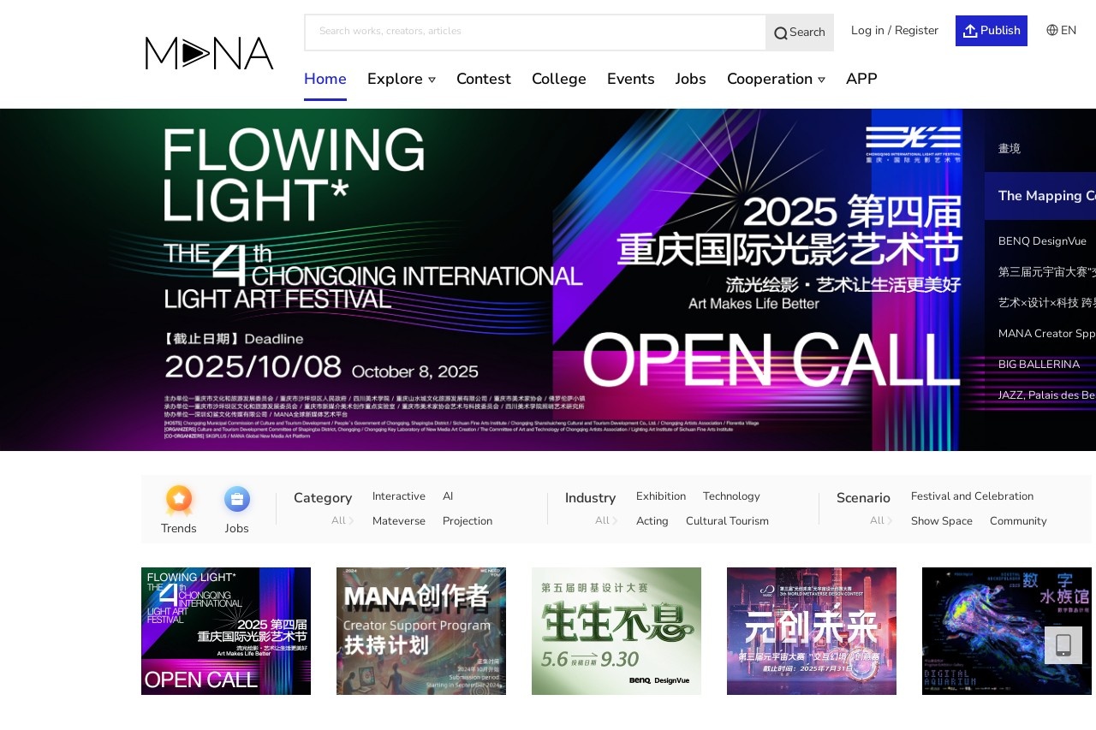Filter by Acting industry
The width and height of the screenshot is (1096, 730).
[x=652, y=521]
